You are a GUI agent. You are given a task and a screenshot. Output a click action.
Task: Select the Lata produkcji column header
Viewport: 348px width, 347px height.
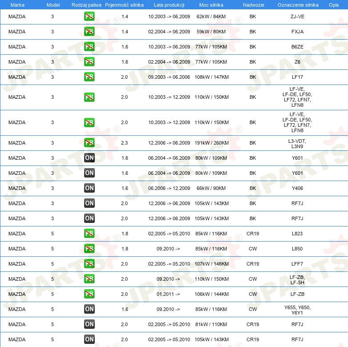pos(169,5)
